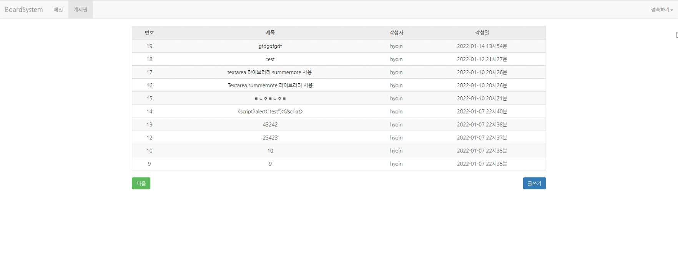Screen dimensions: 678x265
Task: Click author hyoin in row 18
Action: (396, 59)
